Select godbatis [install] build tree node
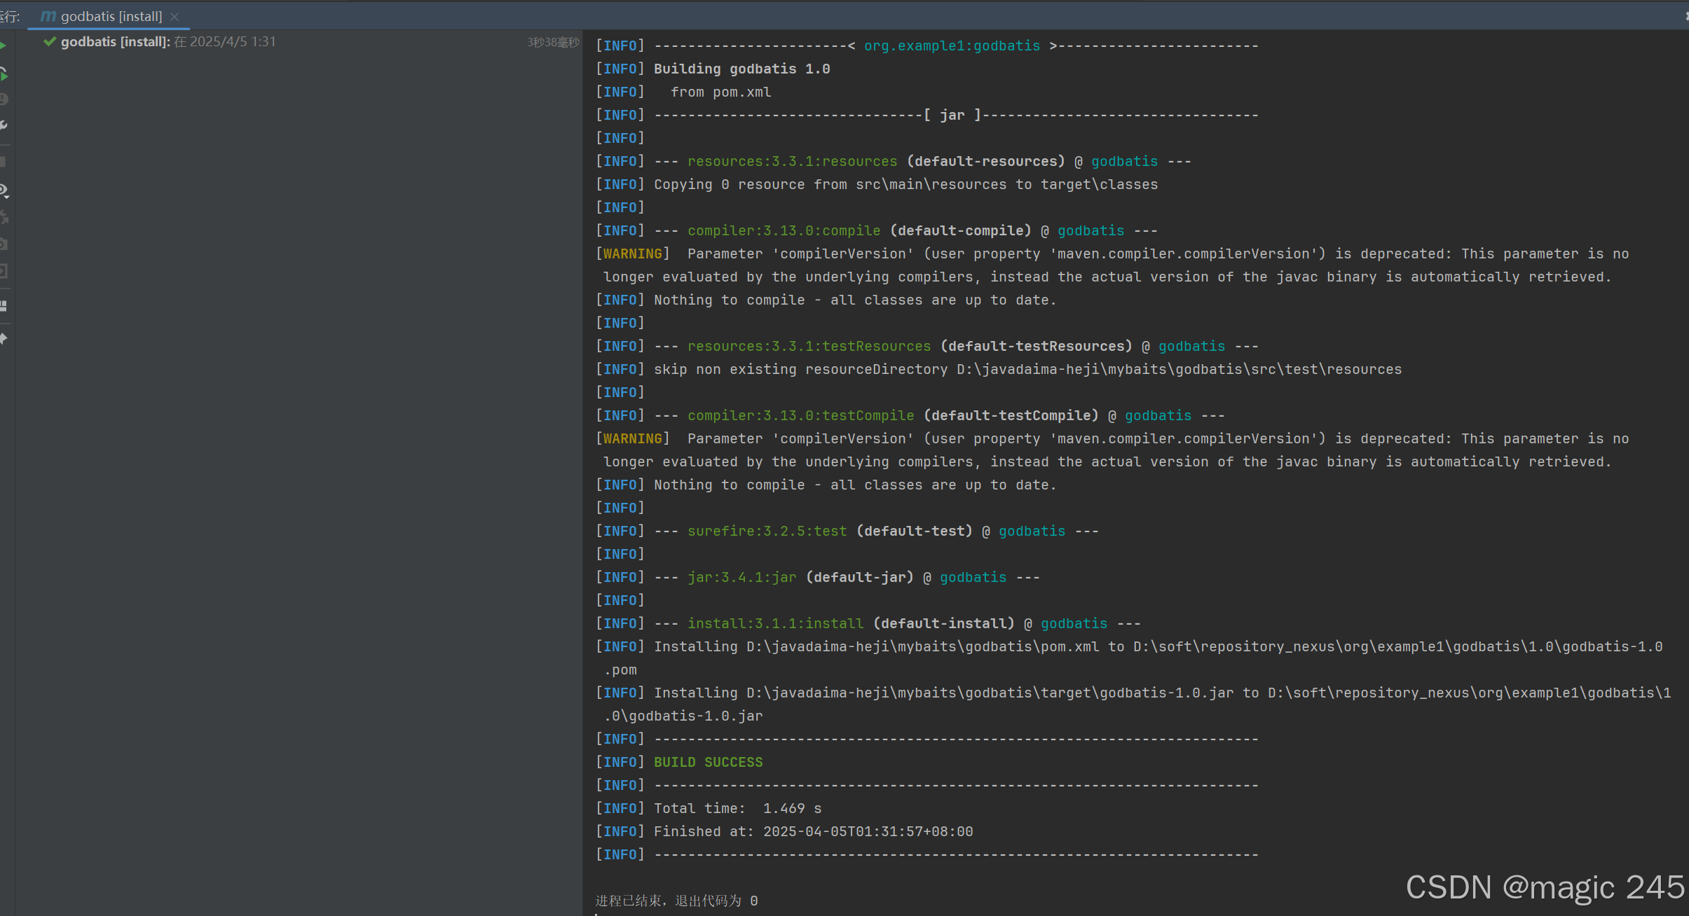 (115, 42)
